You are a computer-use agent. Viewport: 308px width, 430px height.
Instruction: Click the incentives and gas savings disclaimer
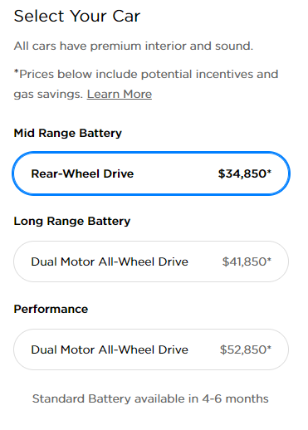tap(146, 84)
